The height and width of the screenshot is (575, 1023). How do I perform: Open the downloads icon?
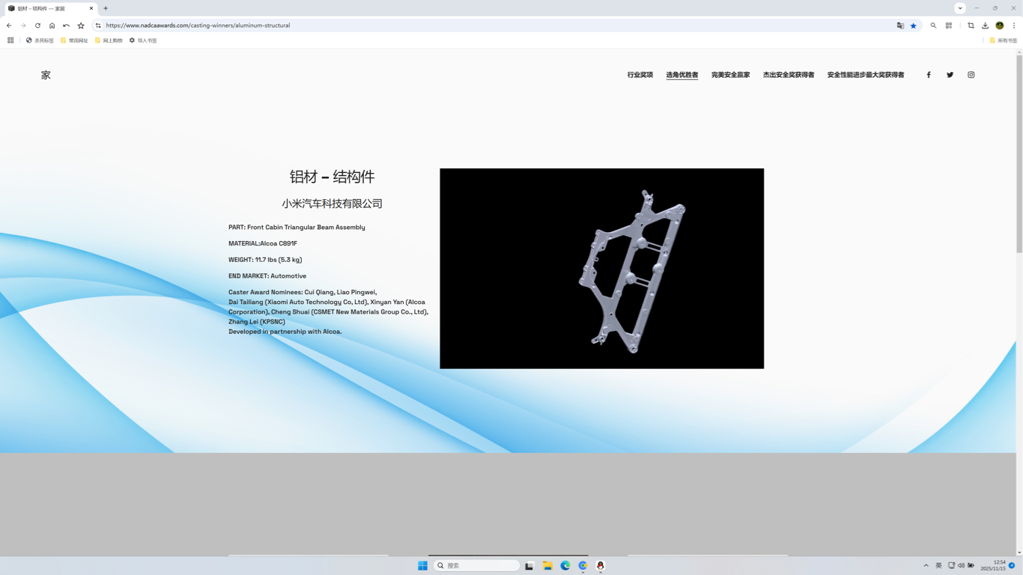pyautogui.click(x=985, y=25)
